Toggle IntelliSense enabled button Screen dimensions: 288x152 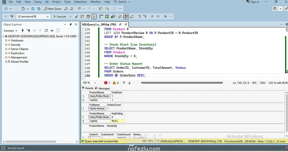(x=94, y=16)
